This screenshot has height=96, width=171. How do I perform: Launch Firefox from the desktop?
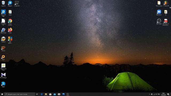(x=10, y=30)
